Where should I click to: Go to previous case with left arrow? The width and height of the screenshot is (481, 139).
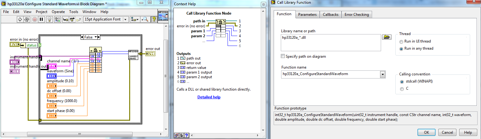coord(82,37)
